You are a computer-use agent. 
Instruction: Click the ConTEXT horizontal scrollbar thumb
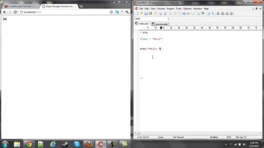point(139,133)
